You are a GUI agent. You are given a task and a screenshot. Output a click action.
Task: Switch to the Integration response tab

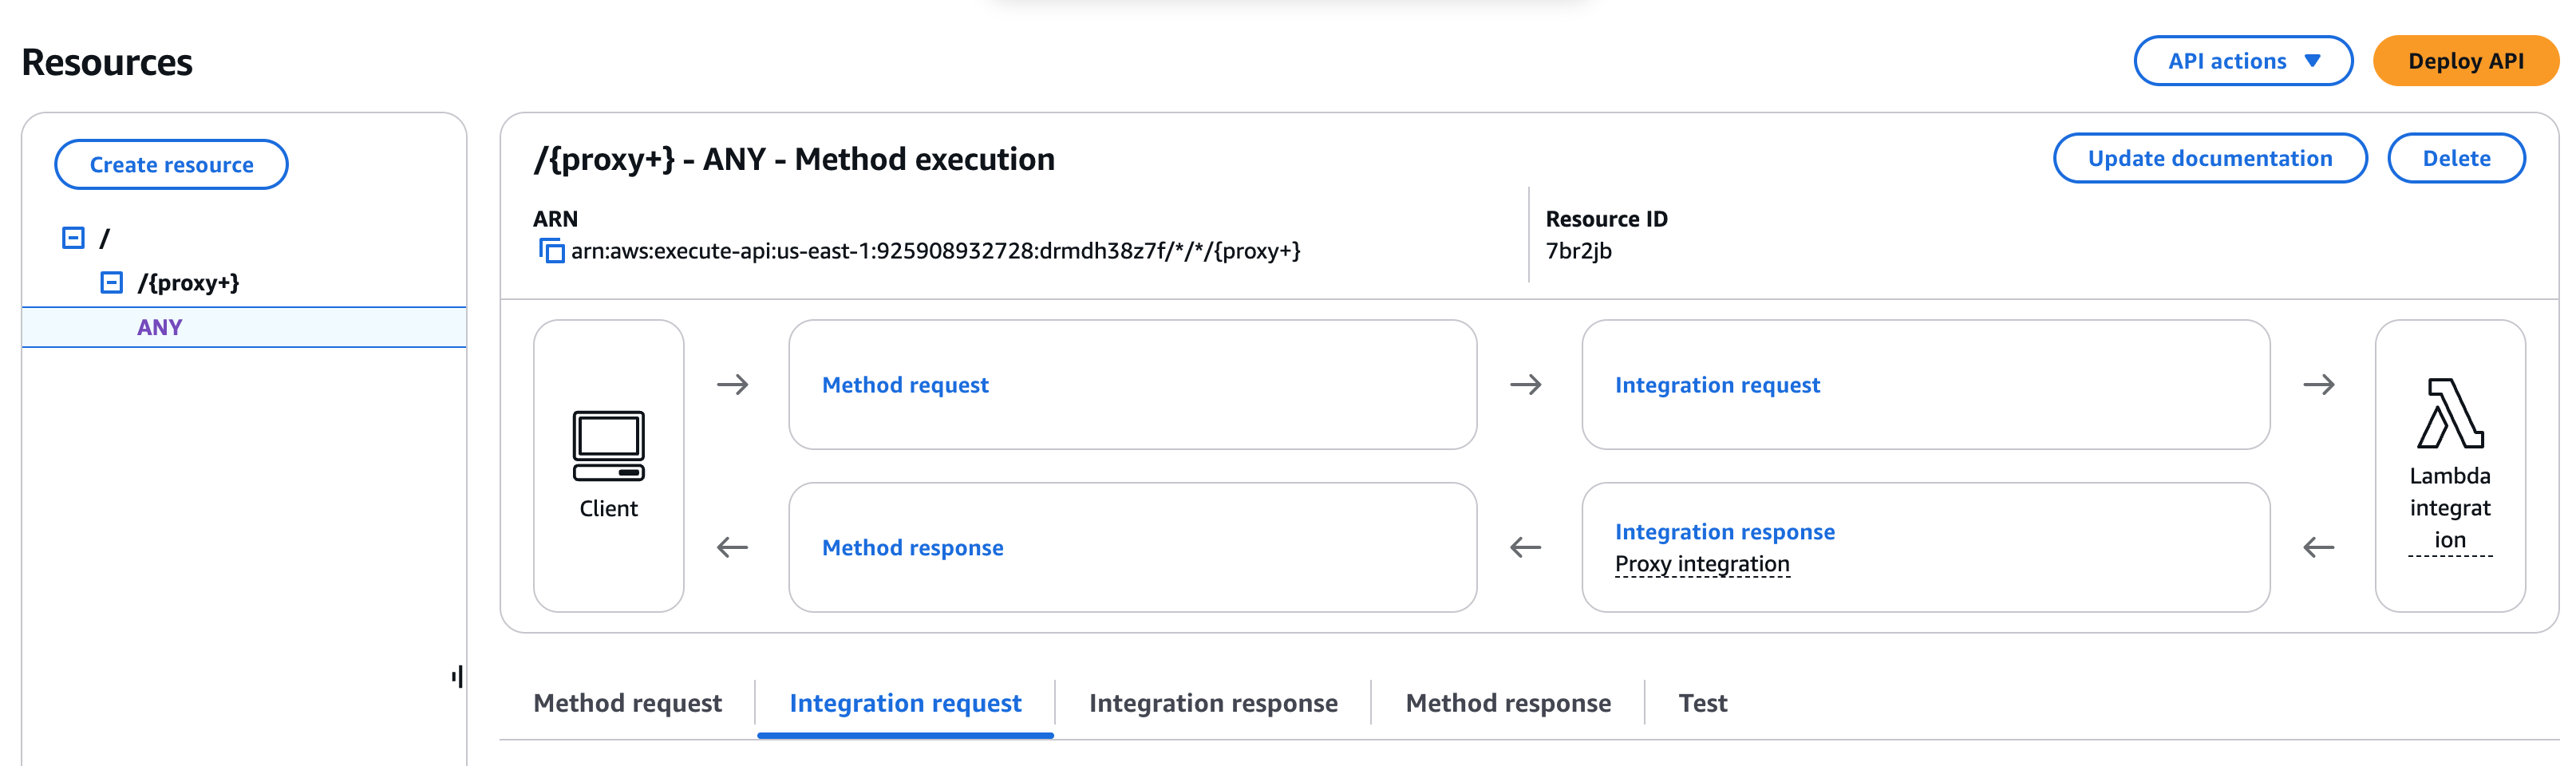(1213, 703)
